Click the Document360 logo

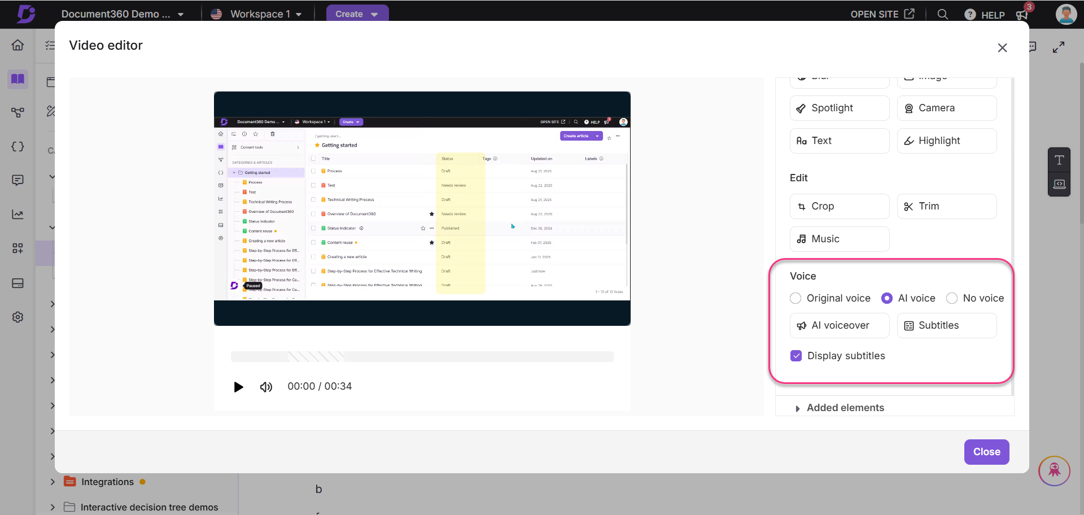(25, 14)
